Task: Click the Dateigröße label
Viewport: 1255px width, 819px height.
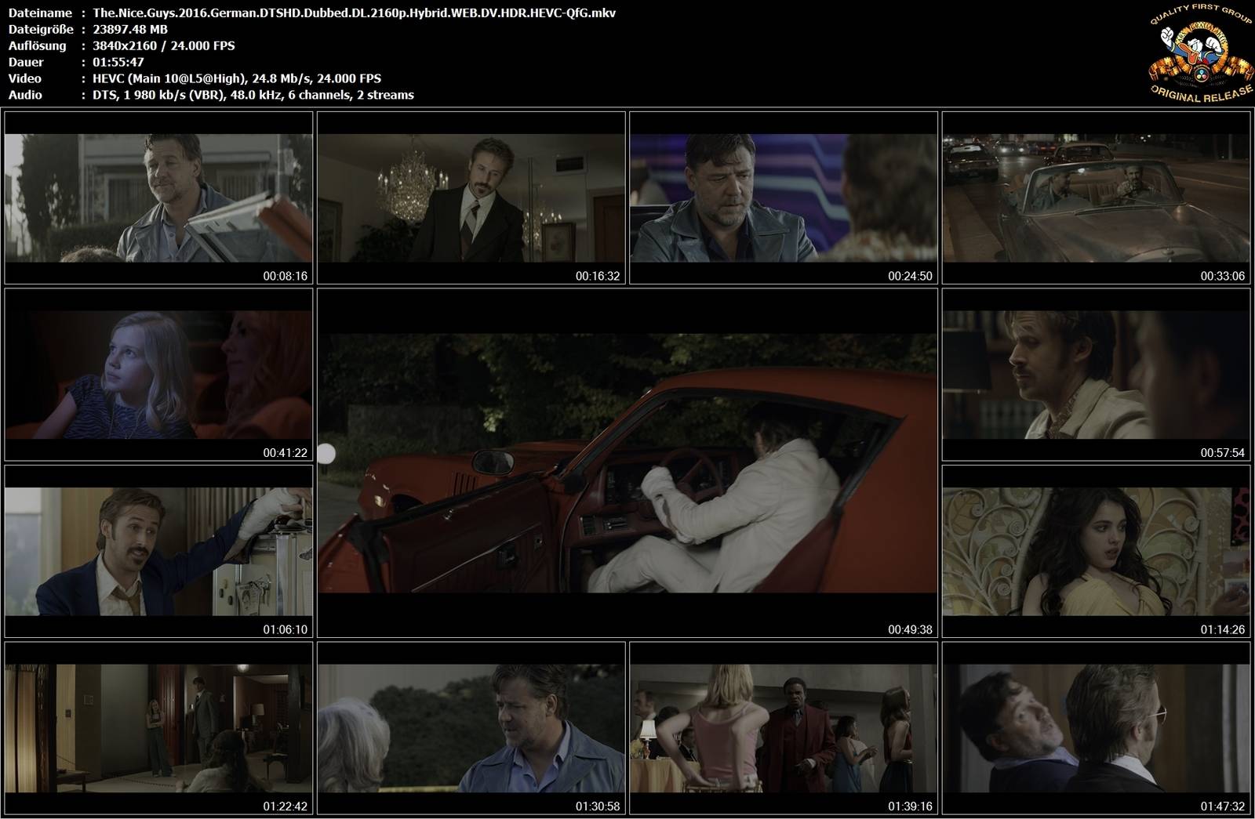Action: (41, 29)
